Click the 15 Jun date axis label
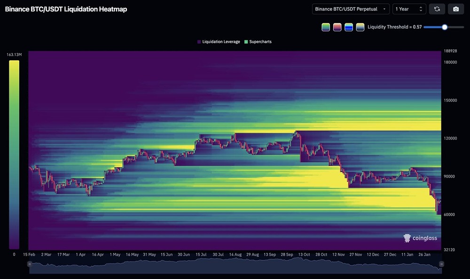 (167, 255)
